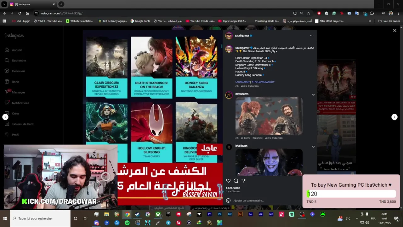Open Chrome three-dot menu
403x227 pixels.
click(x=398, y=13)
